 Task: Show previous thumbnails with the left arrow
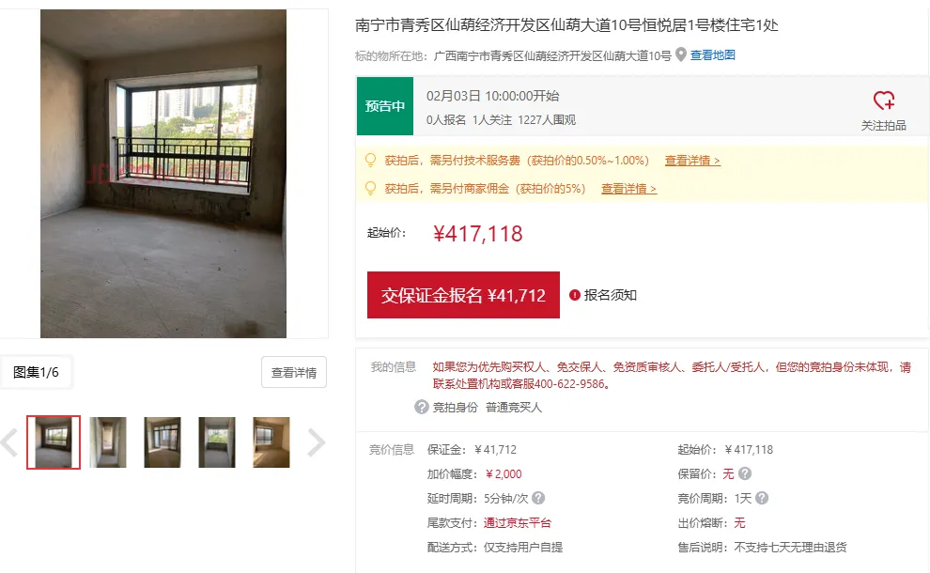tap(9, 442)
